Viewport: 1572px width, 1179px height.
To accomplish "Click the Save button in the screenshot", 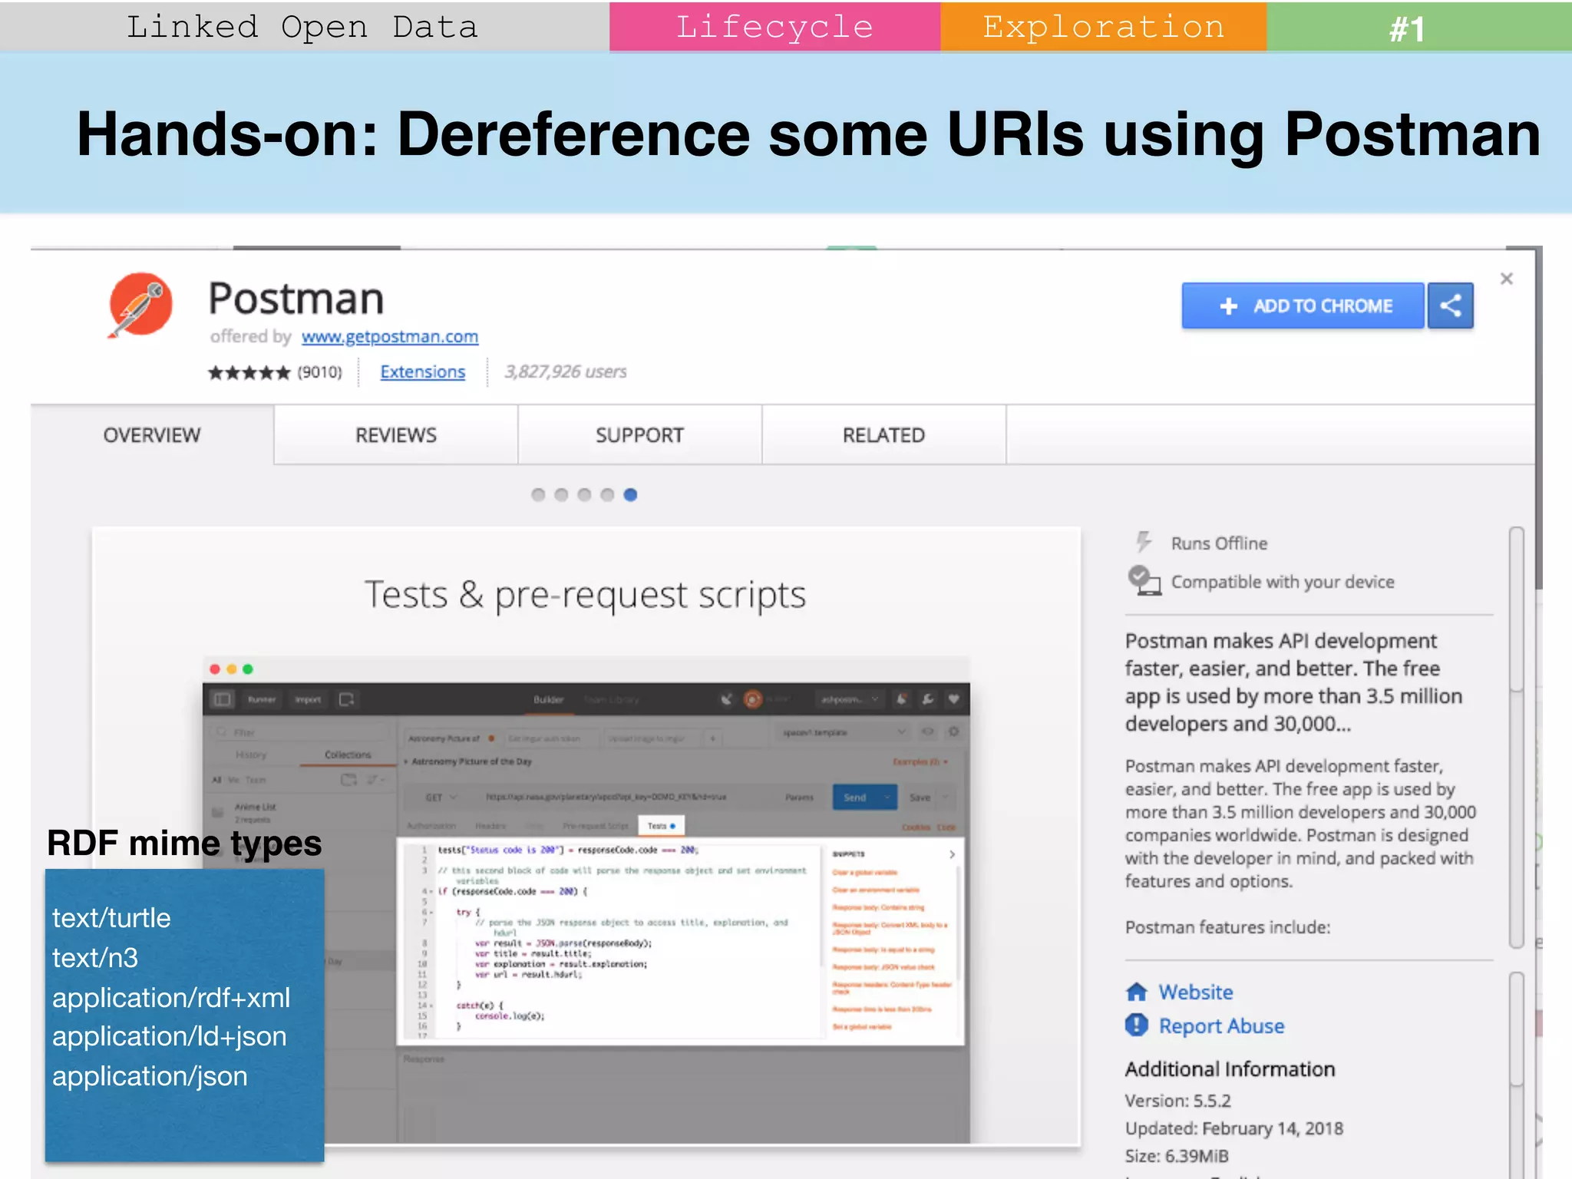I will [920, 798].
